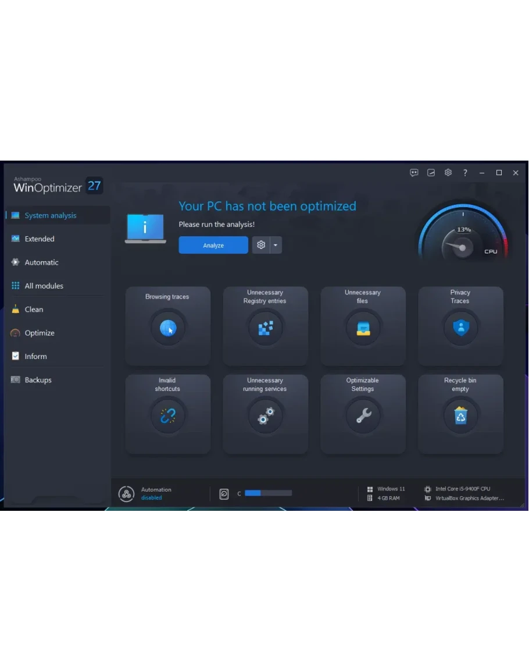Open the Unnecessary Registry entries tile icon
This screenshot has height=672, width=529.
pyautogui.click(x=265, y=329)
